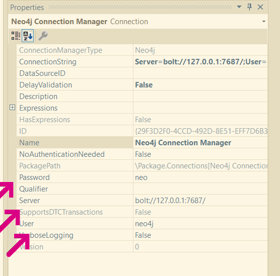Select the DataSourceID property label
The image size is (280, 276).
pos(42,73)
